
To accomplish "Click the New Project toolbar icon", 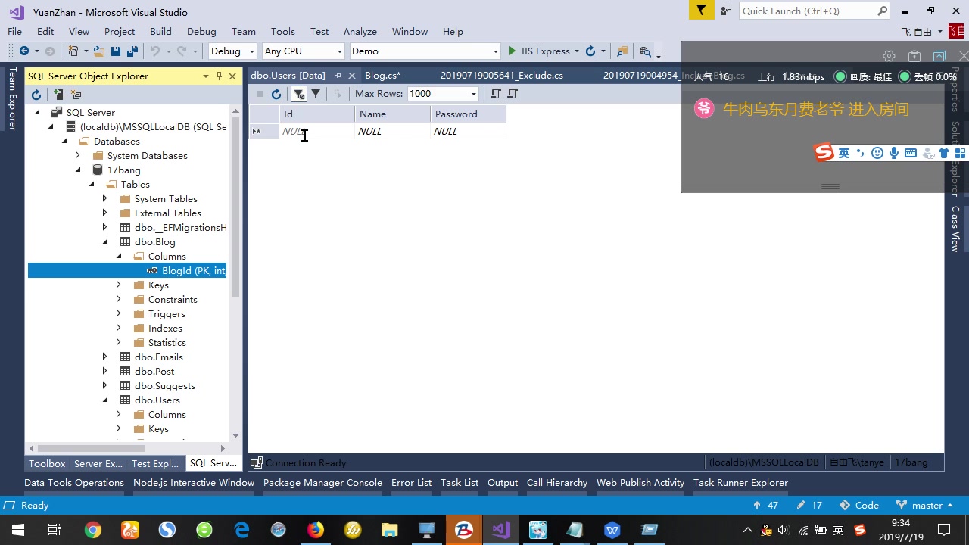I will pos(73,51).
